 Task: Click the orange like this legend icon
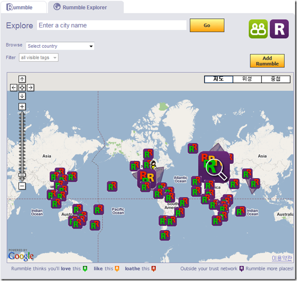117,268
